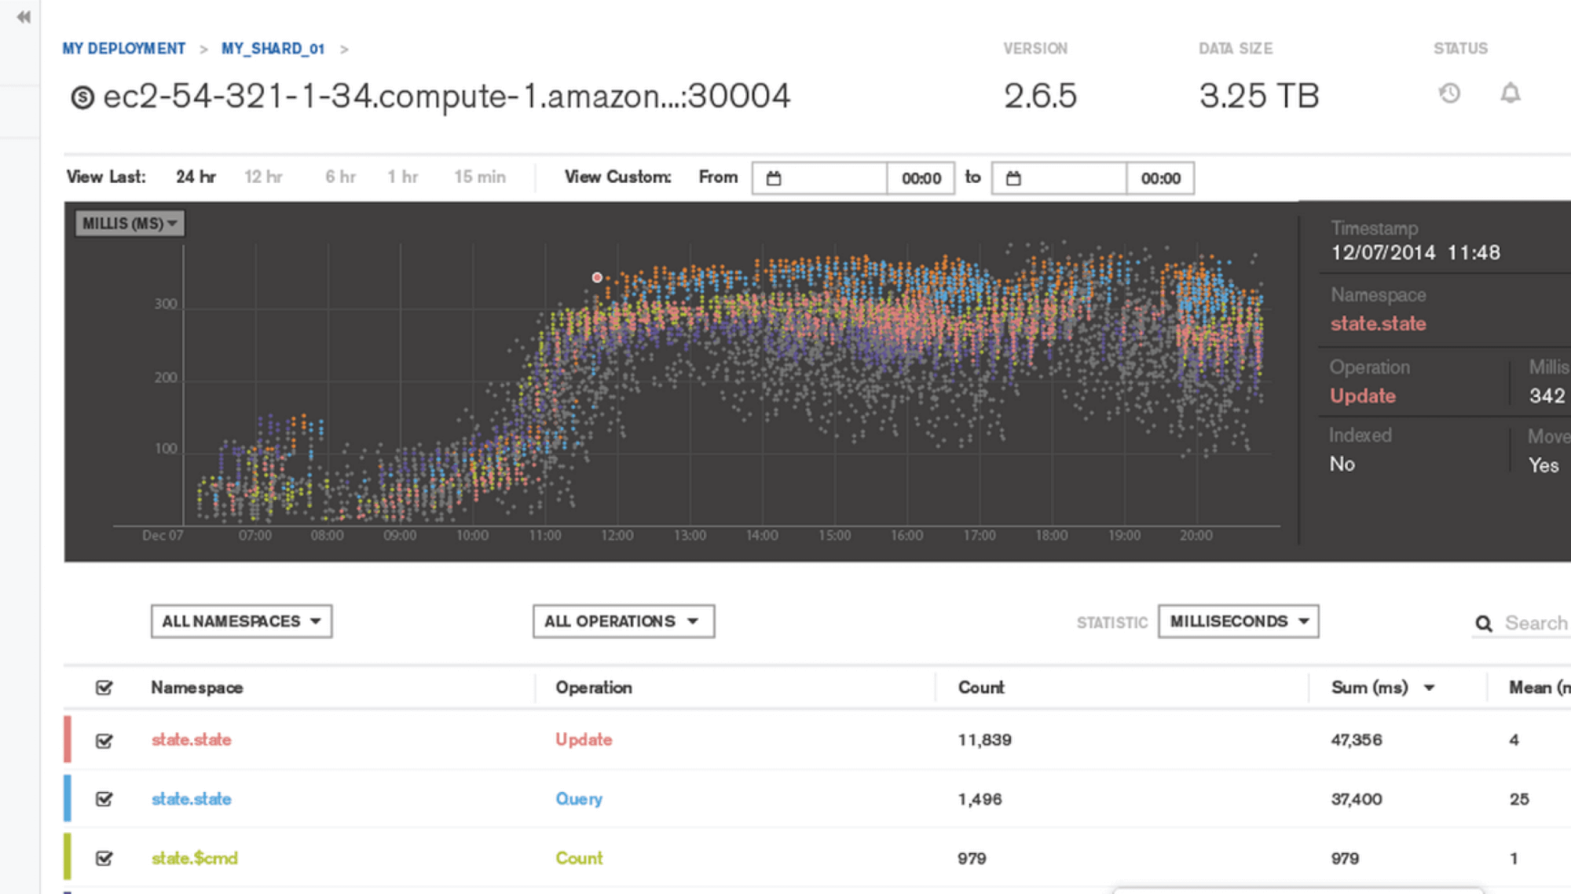1571x894 pixels.
Task: Uncheck the state.state Query row checkbox
Action: pyautogui.click(x=104, y=799)
